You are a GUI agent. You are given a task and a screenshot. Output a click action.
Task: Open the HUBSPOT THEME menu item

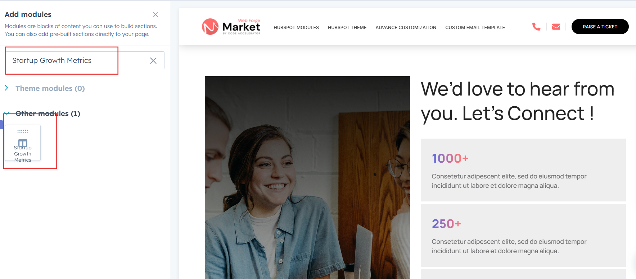347,27
